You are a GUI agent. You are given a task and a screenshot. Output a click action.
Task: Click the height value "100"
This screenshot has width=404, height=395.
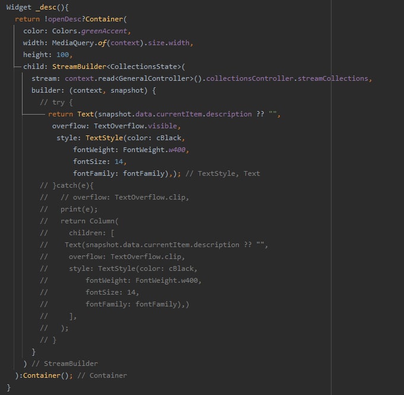pos(62,55)
